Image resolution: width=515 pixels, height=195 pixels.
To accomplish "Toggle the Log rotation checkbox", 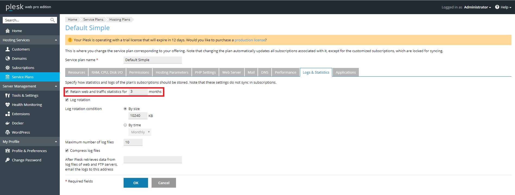I will pos(67,100).
